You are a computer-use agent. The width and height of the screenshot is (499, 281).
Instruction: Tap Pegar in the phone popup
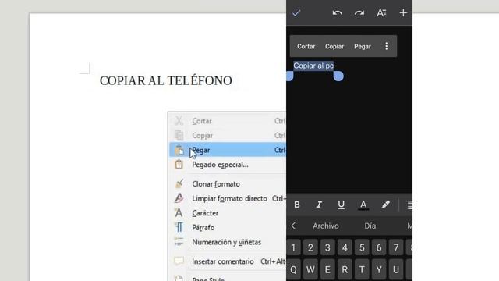[363, 47]
